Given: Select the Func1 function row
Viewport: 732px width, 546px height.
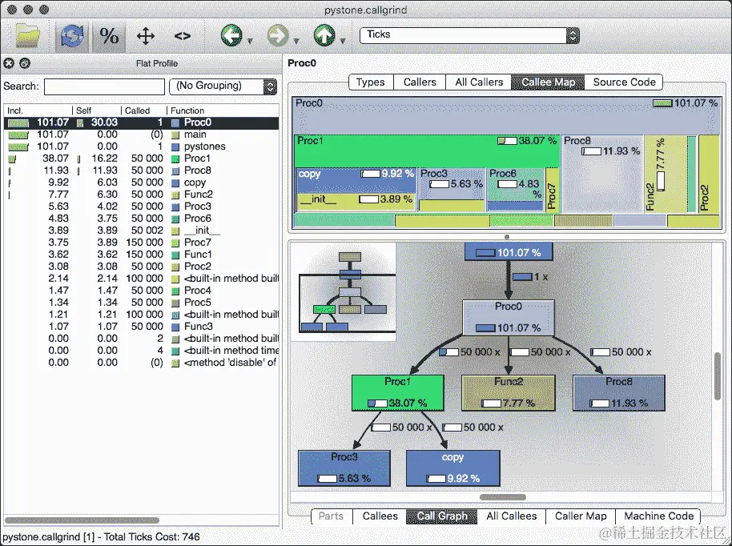Looking at the screenshot, I should pos(142,255).
